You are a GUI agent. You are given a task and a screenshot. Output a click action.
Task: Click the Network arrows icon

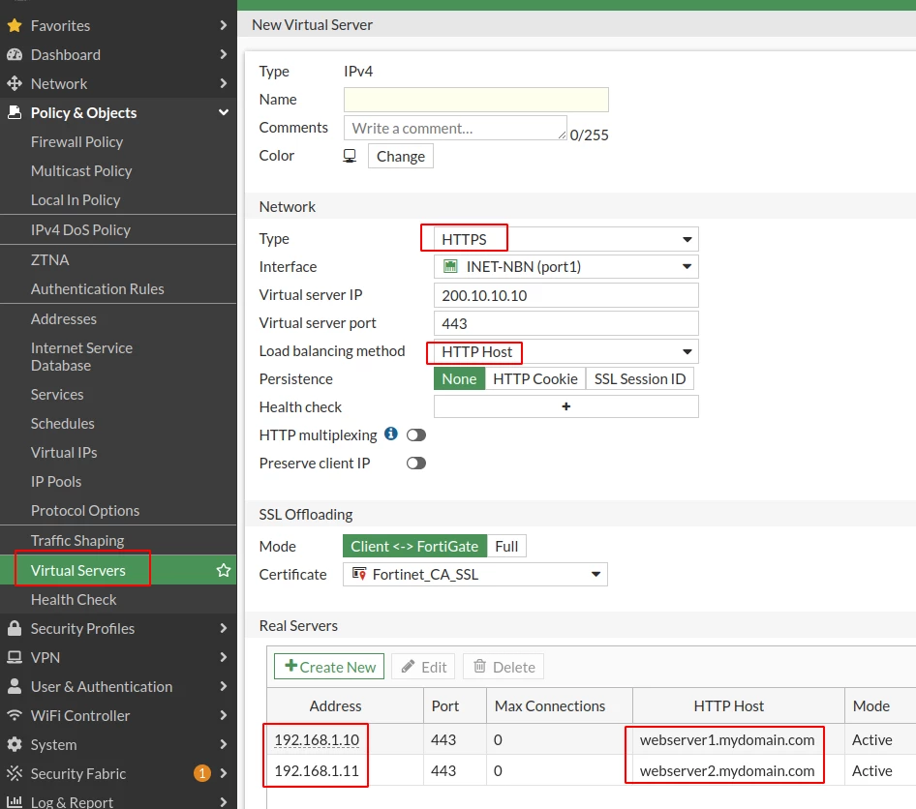click(15, 83)
